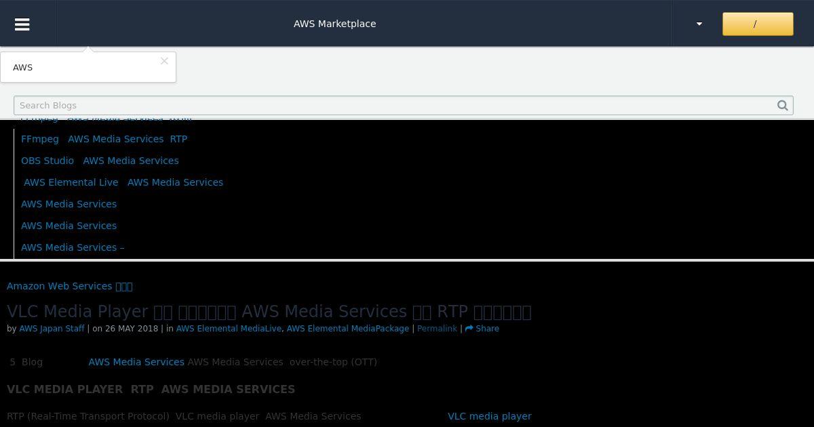The height and width of the screenshot is (427, 814).
Task: Close the AWS popup panel
Action: (x=164, y=61)
